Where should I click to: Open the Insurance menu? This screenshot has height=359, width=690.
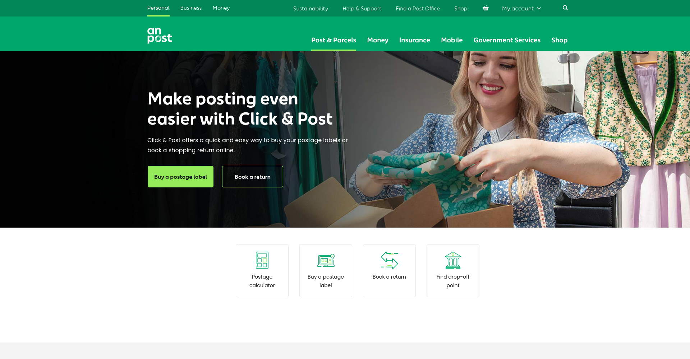pyautogui.click(x=414, y=40)
